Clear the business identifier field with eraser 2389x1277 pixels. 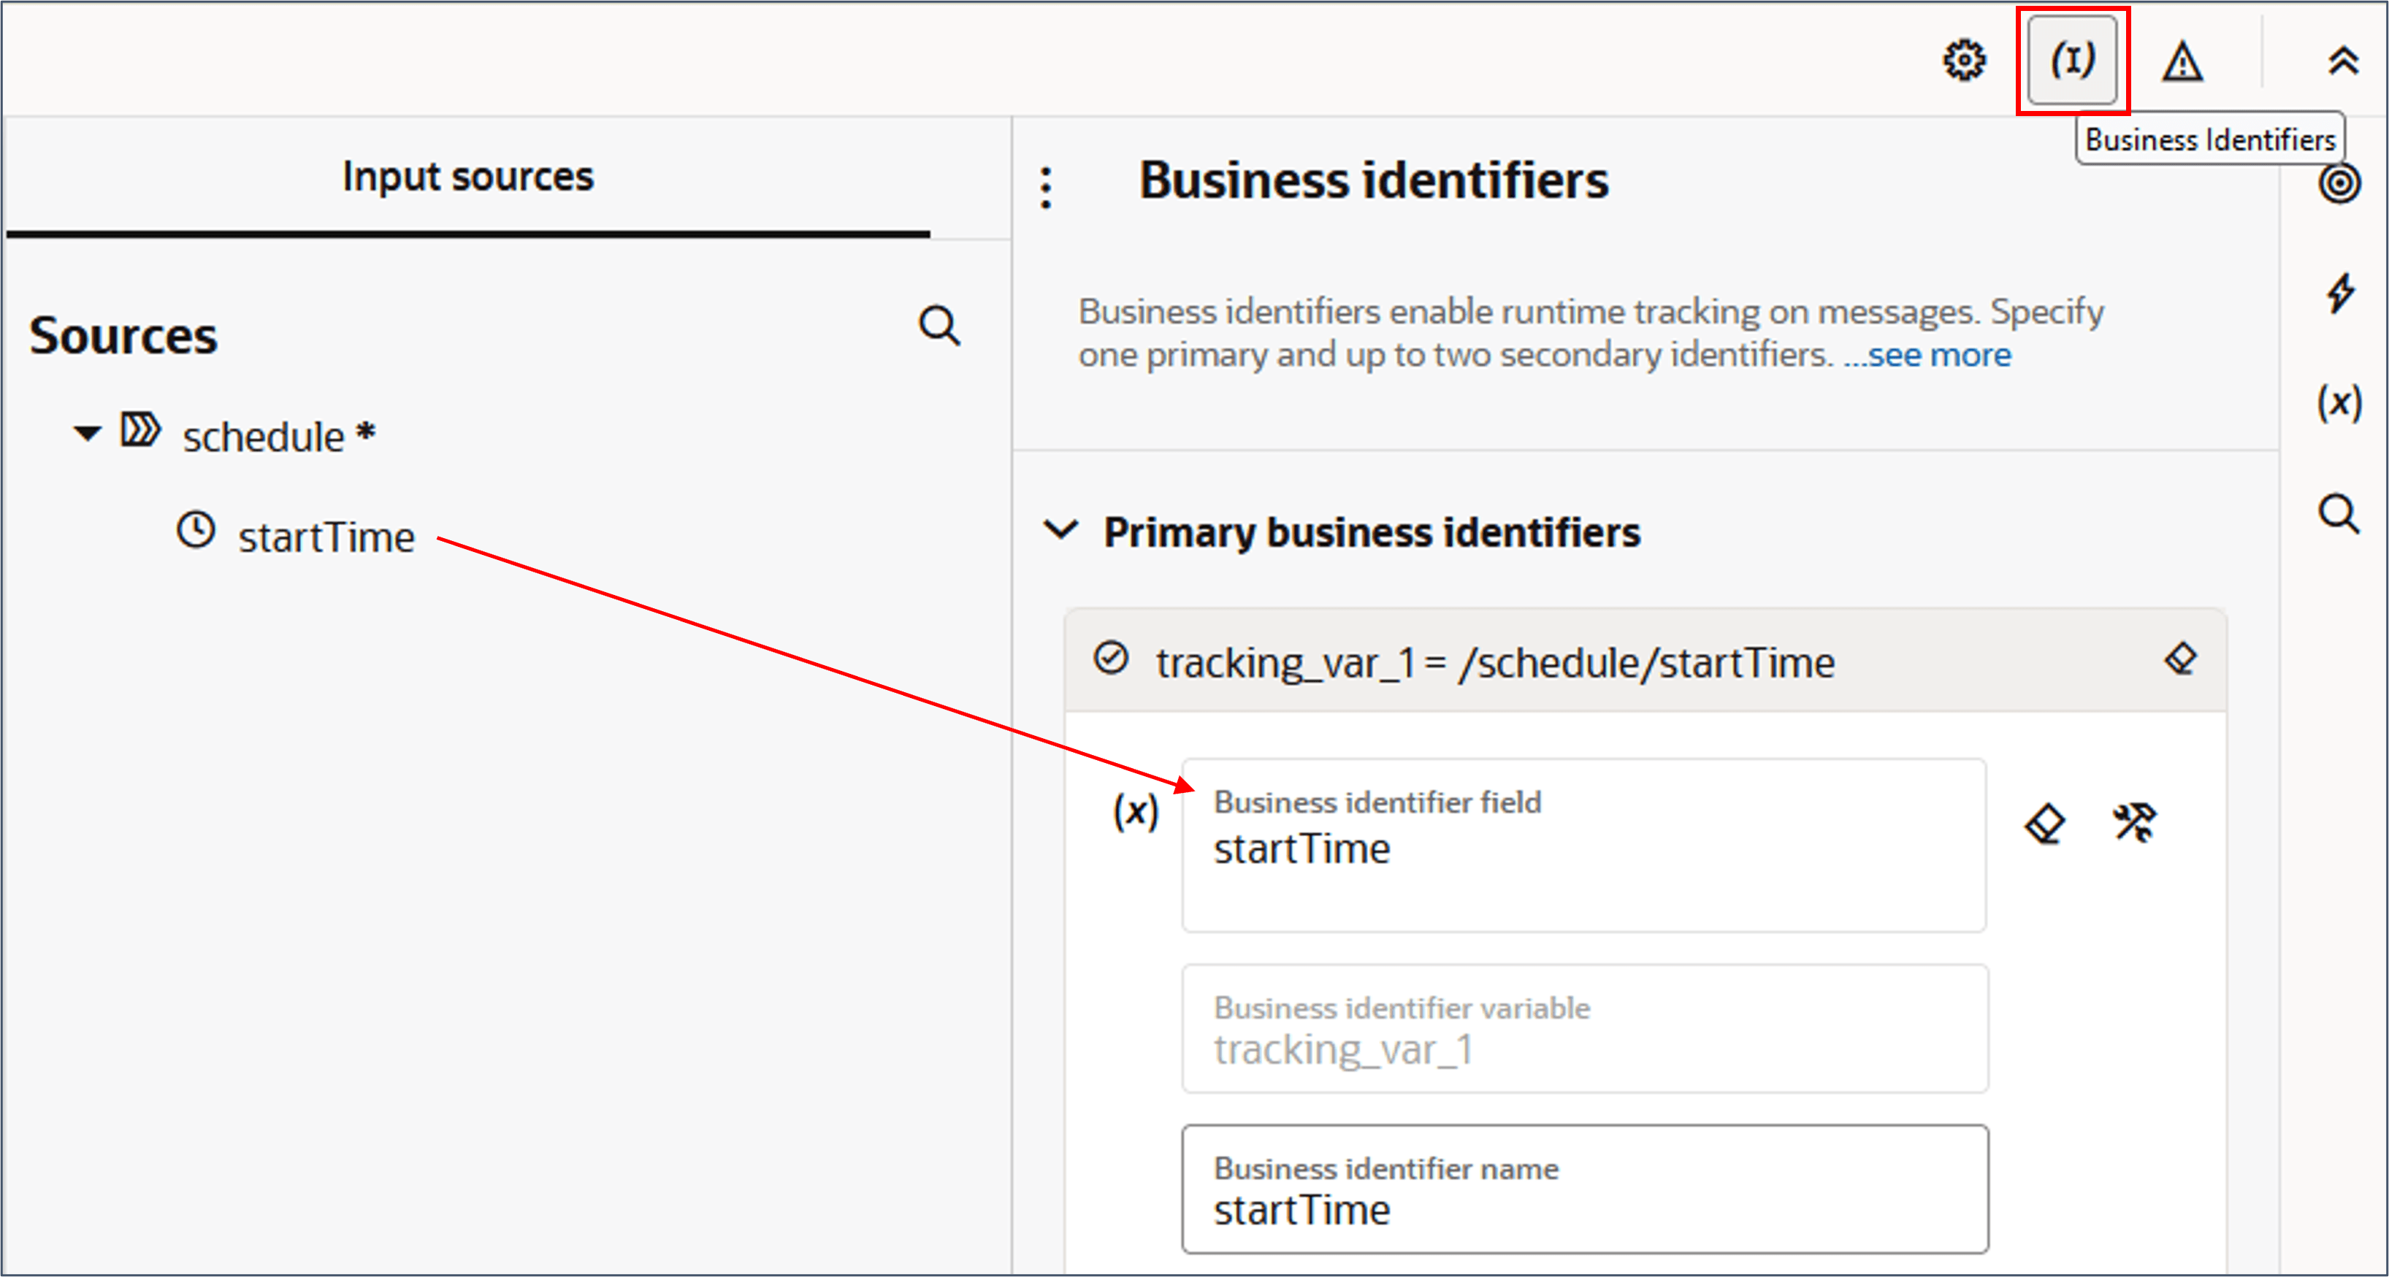pyautogui.click(x=2045, y=824)
